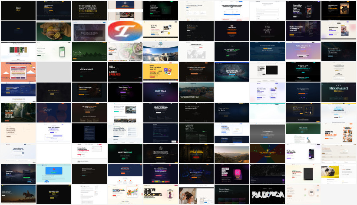Open the rainbow dog and unicorn thumbnail
The height and width of the screenshot is (205, 357).
[125, 195]
